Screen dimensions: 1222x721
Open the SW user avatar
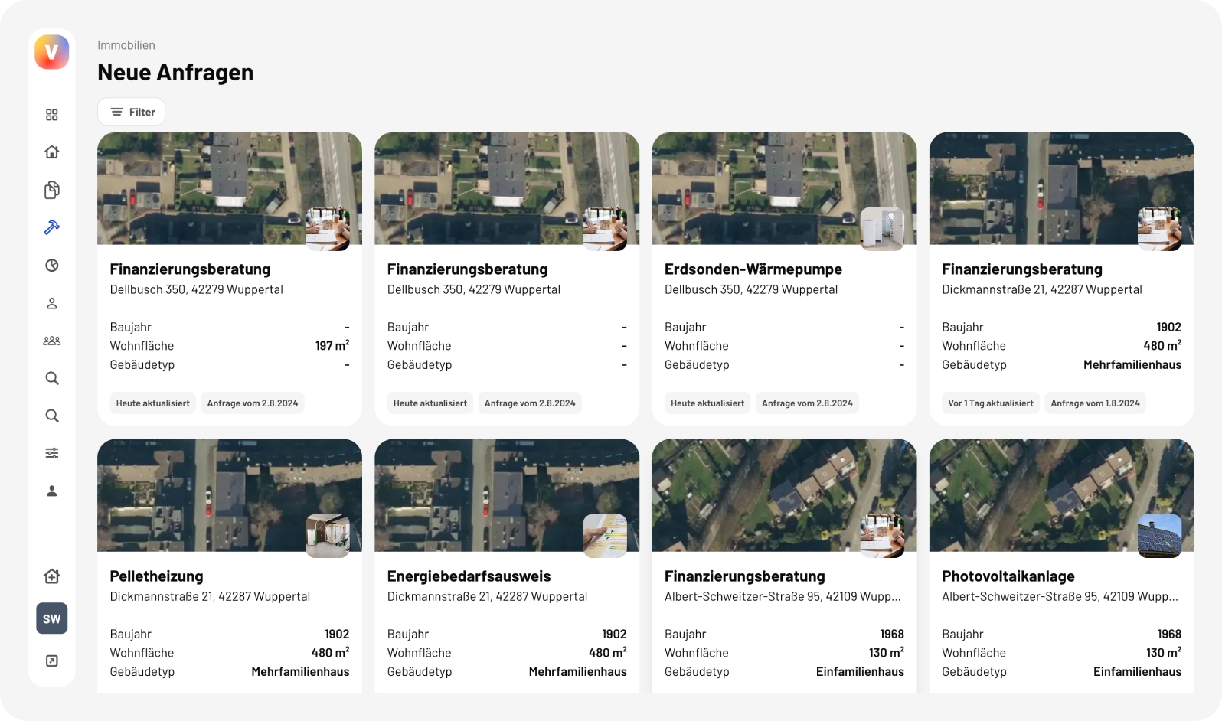51,618
